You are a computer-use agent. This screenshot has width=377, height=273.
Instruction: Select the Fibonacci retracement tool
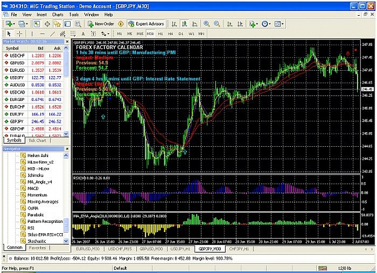(x=73, y=33)
